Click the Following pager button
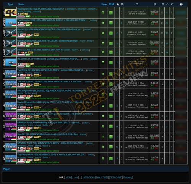Screen dimensions: 191x184 [128, 178]
